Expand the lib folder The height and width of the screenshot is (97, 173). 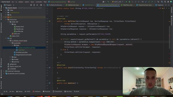tap(6, 15)
